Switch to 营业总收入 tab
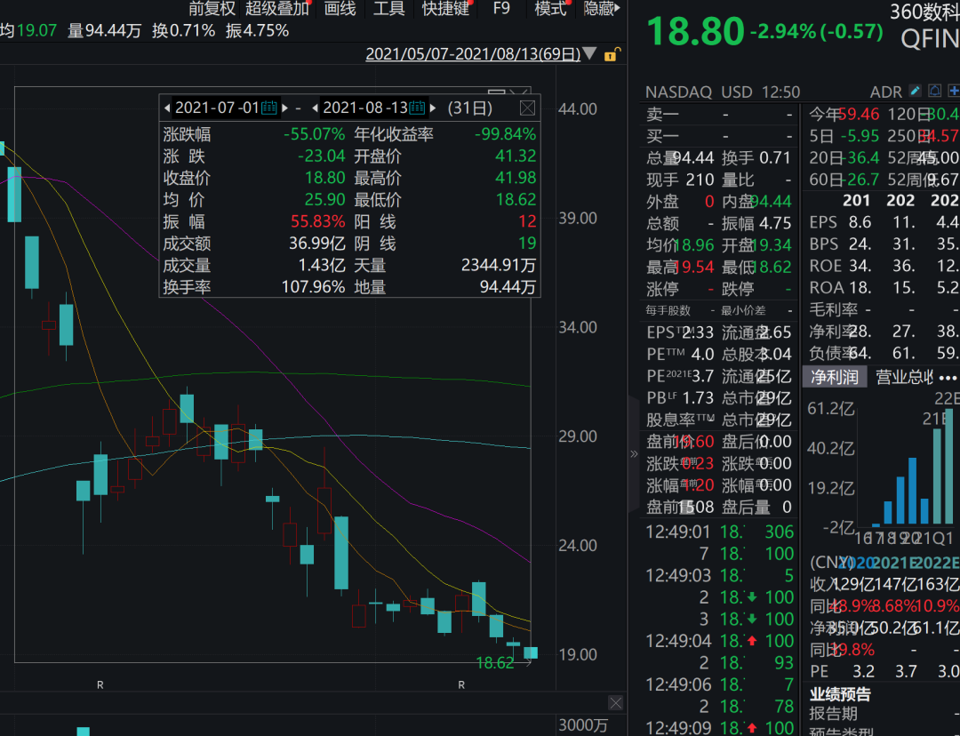Screen dimensions: 960x736 [x=903, y=377]
